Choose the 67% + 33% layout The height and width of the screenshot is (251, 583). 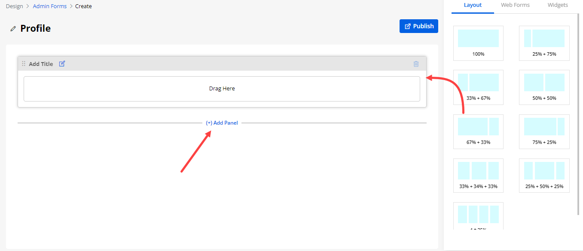(478, 131)
